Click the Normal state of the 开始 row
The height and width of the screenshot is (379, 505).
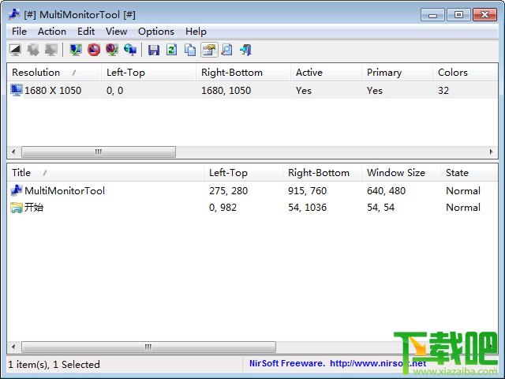463,207
